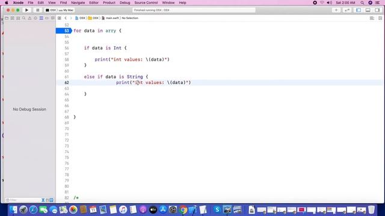The height and width of the screenshot is (216, 385).
Task: Show the Debug navigator icon
Action: 42,18
